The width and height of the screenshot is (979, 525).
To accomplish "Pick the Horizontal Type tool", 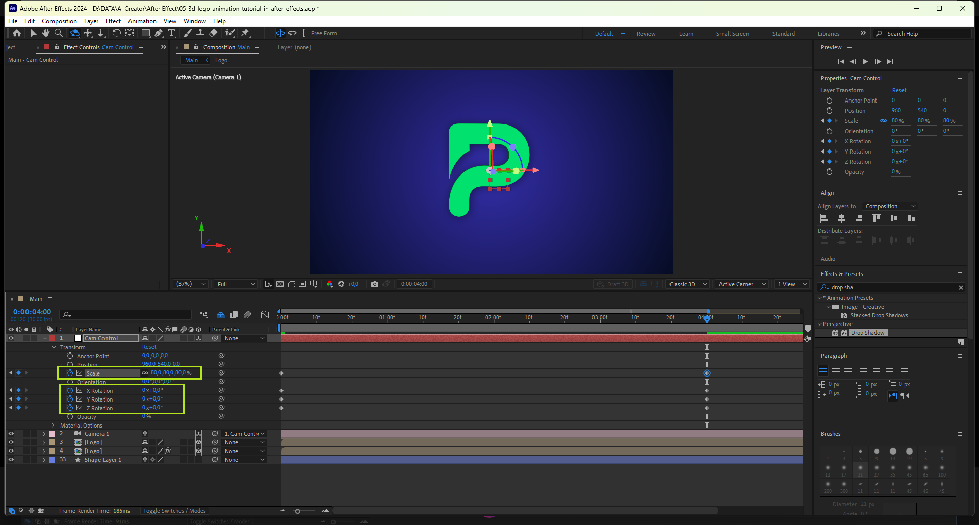I will coord(171,33).
